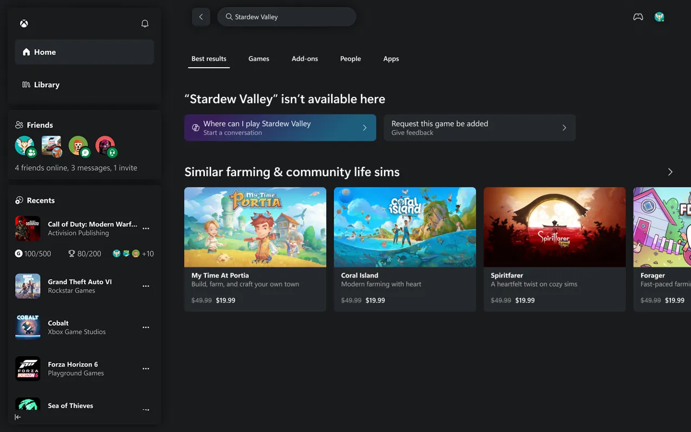Open more options for Forza Horizon 6

pos(146,369)
